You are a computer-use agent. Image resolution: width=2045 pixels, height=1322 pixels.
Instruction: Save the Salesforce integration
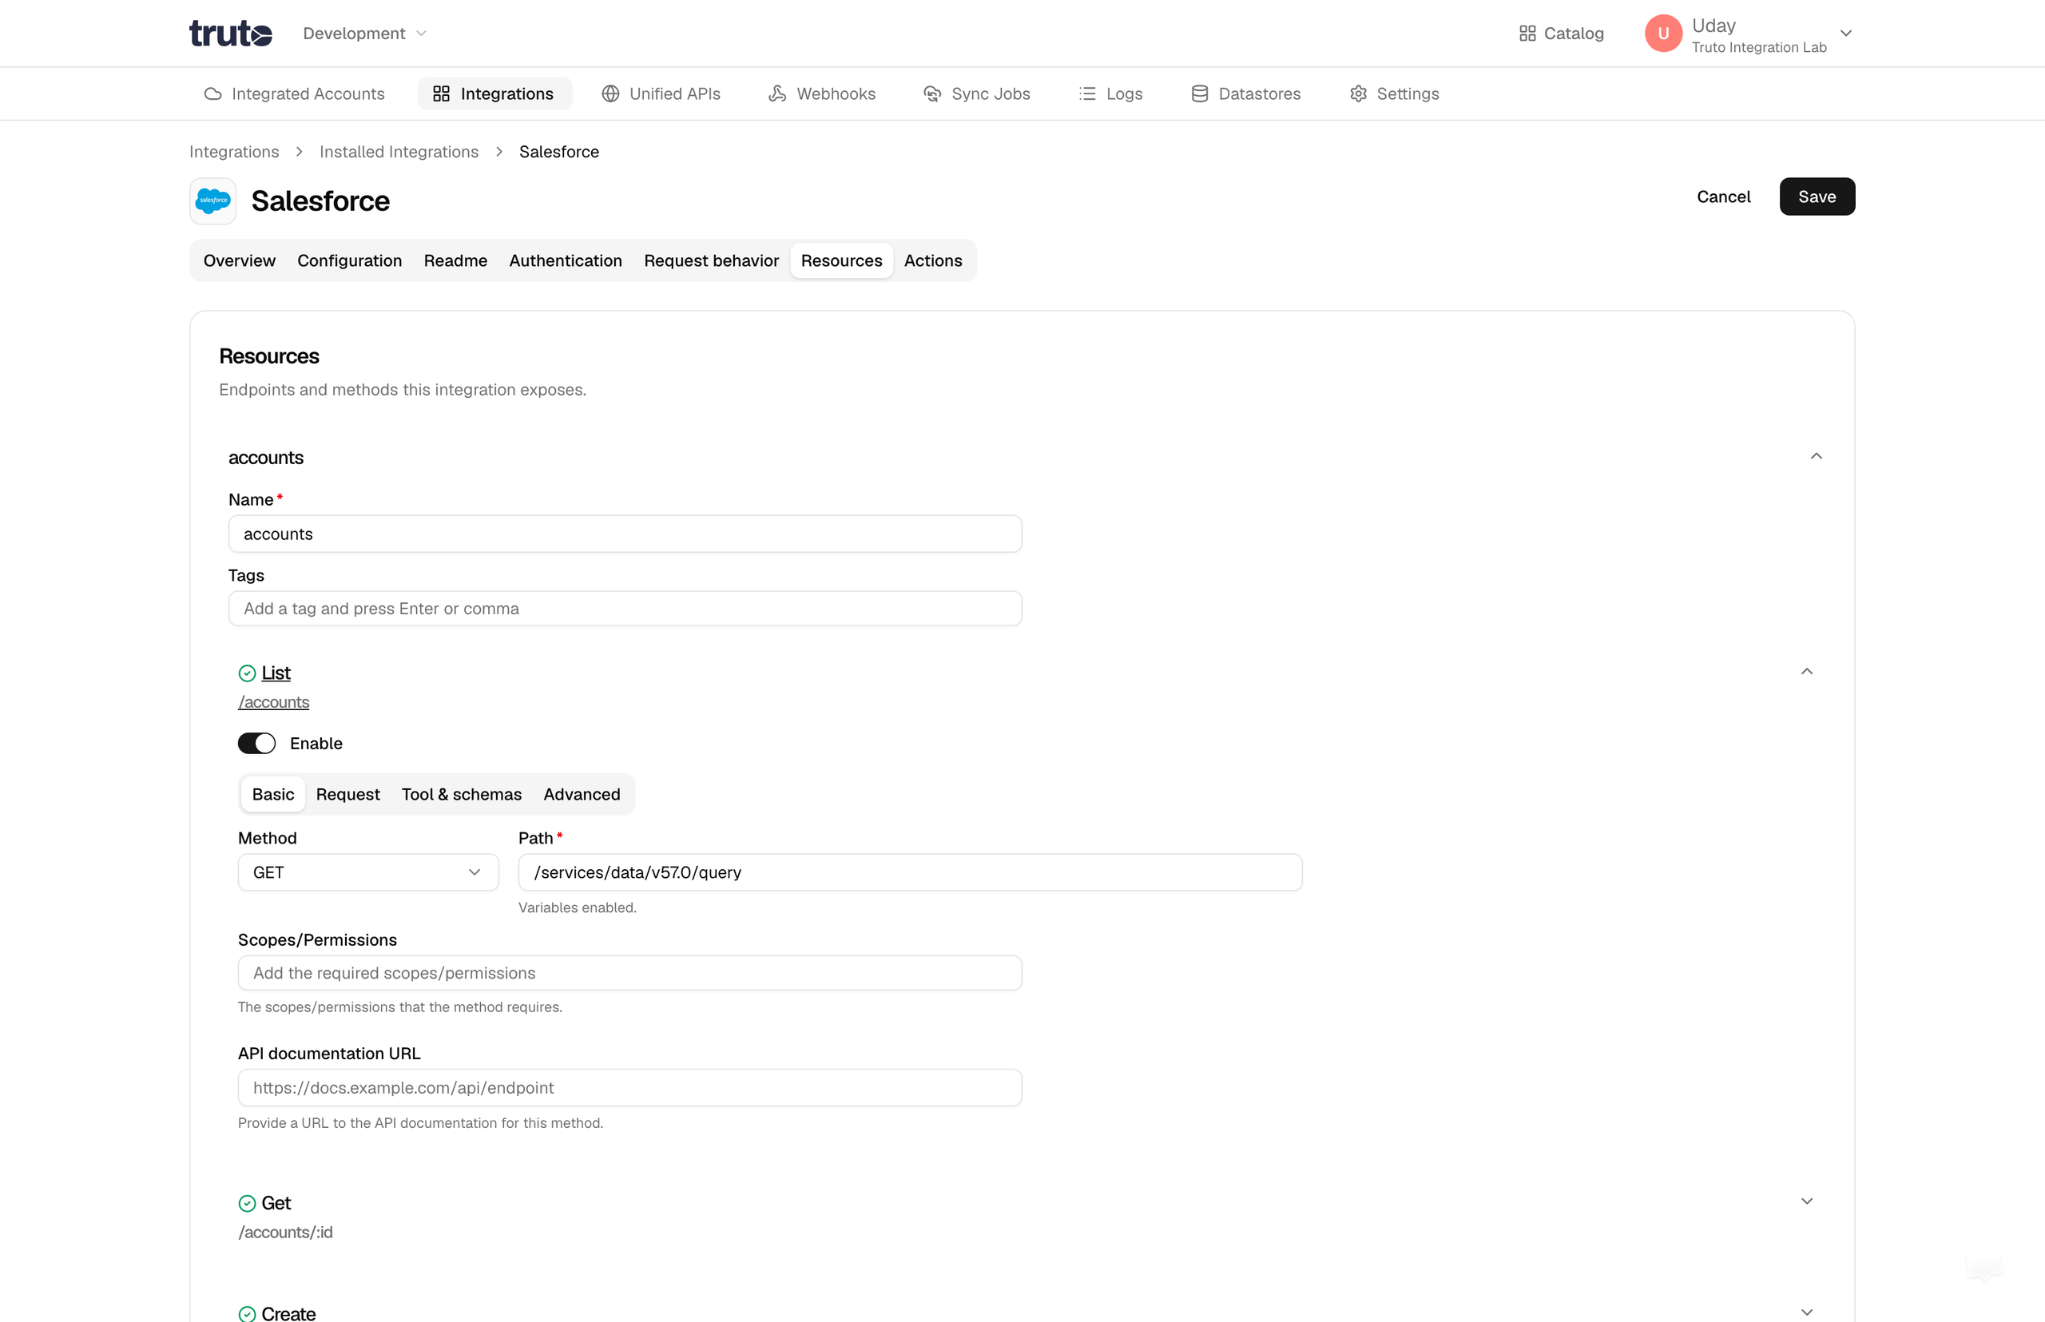(x=1817, y=197)
